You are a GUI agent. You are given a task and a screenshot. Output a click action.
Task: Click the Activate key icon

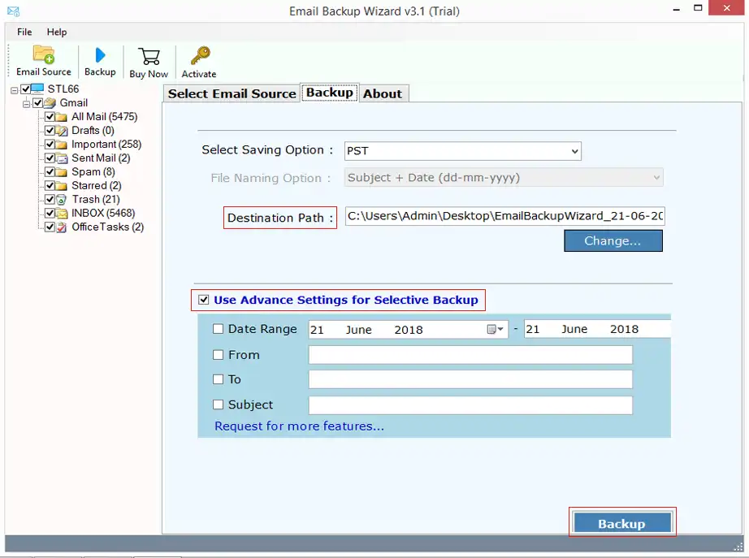(200, 55)
